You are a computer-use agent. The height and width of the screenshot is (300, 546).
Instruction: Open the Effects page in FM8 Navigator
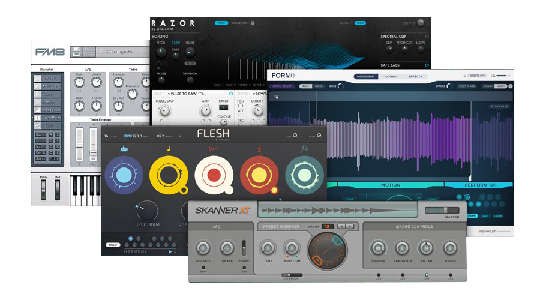[x=48, y=102]
